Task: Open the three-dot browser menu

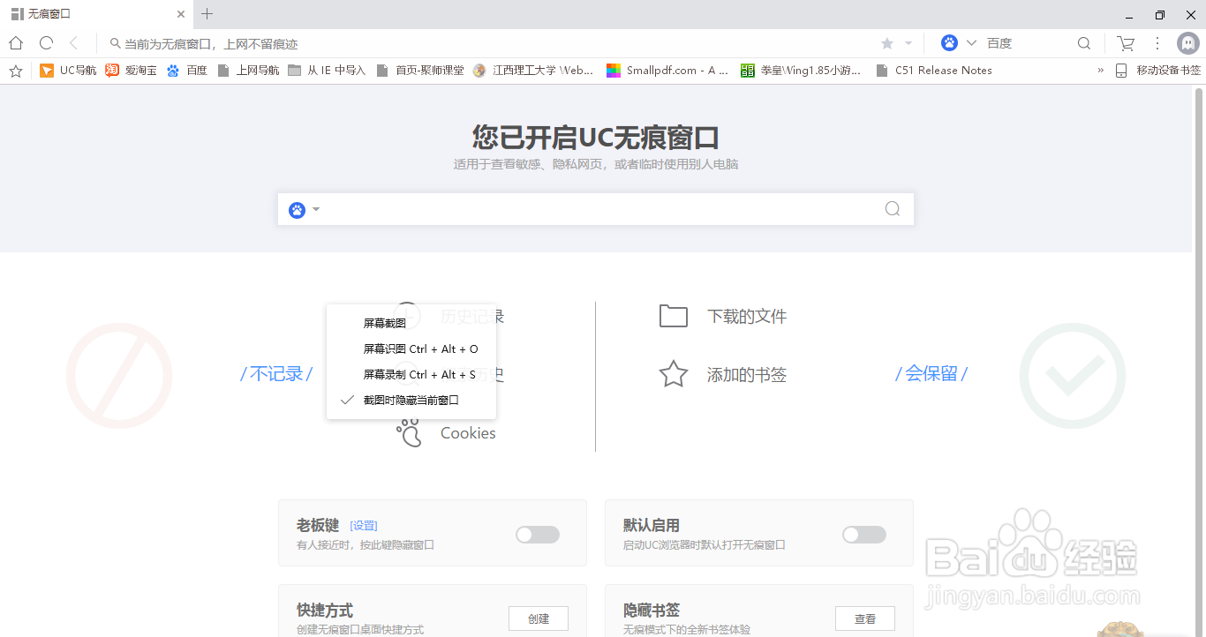Action: 1157,43
